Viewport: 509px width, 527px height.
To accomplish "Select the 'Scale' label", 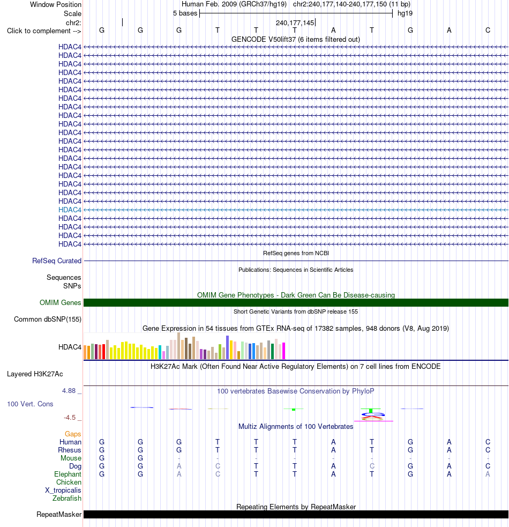I will (72, 14).
